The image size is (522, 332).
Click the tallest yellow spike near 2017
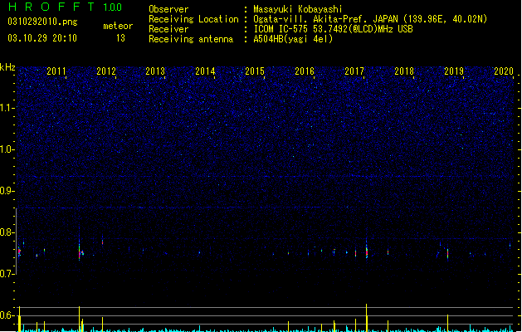coord(367,317)
